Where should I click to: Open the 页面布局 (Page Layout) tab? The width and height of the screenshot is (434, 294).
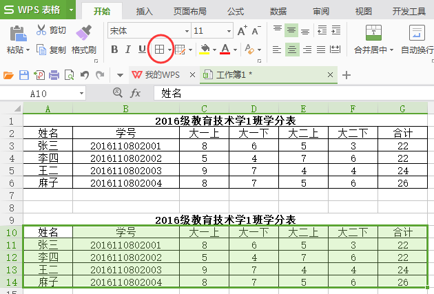(x=191, y=11)
